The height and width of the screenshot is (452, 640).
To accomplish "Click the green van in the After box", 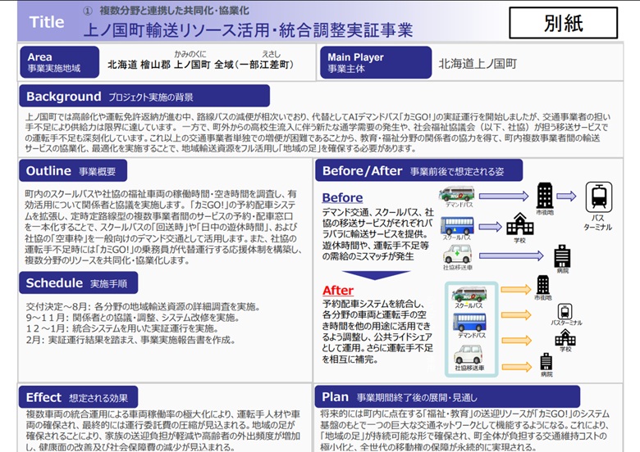I will point(469,295).
